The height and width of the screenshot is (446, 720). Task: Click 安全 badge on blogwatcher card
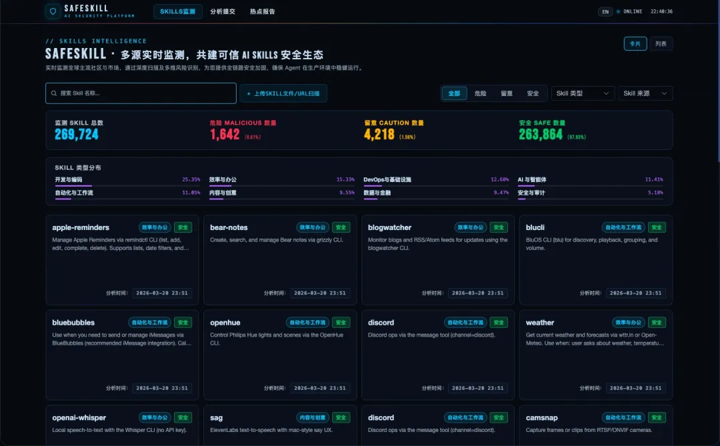(499, 227)
